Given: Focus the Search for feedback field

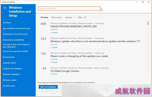Looking at the screenshot, I should tap(69, 9).
